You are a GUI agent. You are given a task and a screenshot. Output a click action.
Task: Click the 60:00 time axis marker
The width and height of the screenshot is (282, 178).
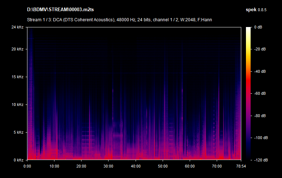[190, 166]
